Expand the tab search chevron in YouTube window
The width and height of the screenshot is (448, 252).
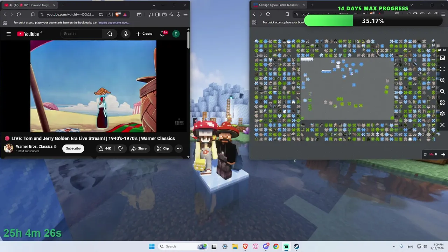pos(154,5)
